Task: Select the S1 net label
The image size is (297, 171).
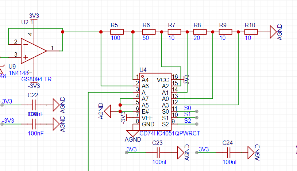Action: (x=188, y=114)
